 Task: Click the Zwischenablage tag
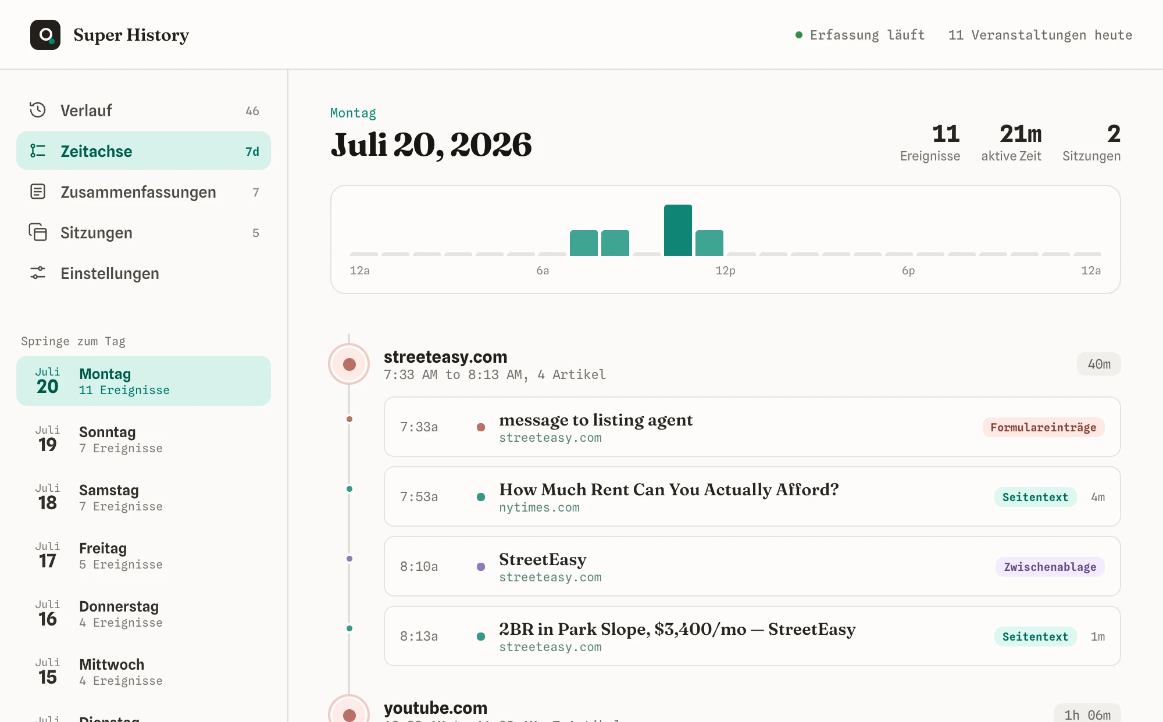tap(1050, 567)
